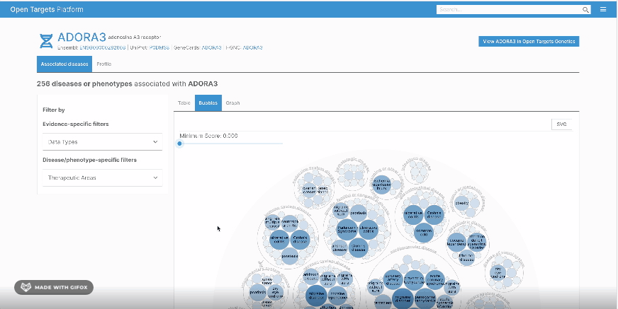The width and height of the screenshot is (618, 309).
Task: Go to Open Targets Platform home
Action: [x=47, y=9]
